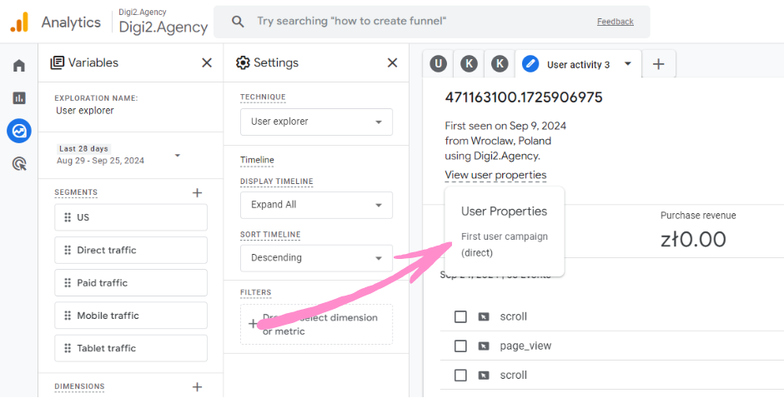Switch to the second K tab
784x398 pixels.
[x=500, y=64]
